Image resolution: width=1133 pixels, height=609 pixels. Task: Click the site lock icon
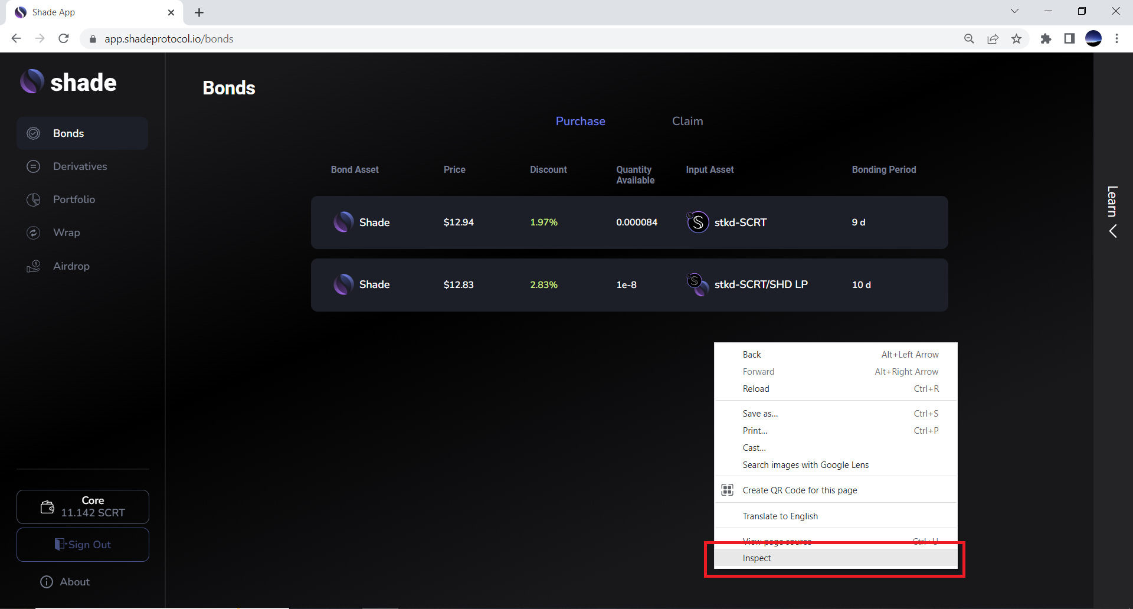click(93, 39)
